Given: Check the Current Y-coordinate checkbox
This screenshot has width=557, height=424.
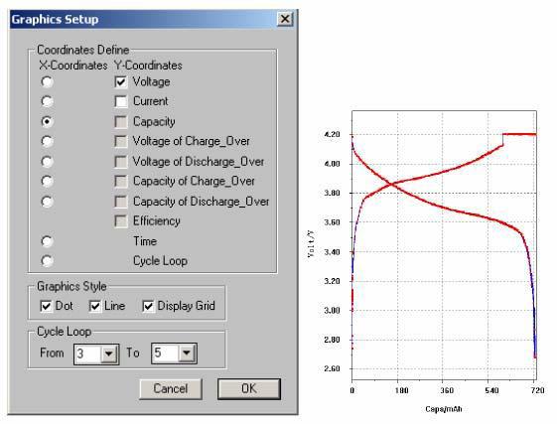Looking at the screenshot, I should click(121, 101).
